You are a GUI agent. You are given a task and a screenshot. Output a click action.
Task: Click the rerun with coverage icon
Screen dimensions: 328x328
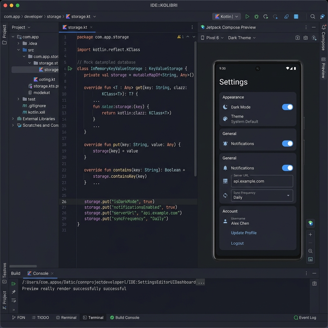click(x=266, y=17)
